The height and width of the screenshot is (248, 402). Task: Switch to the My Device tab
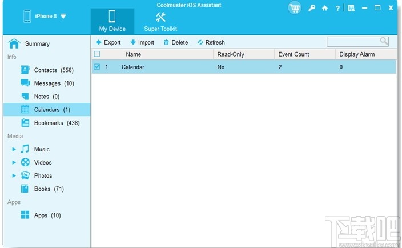click(112, 21)
